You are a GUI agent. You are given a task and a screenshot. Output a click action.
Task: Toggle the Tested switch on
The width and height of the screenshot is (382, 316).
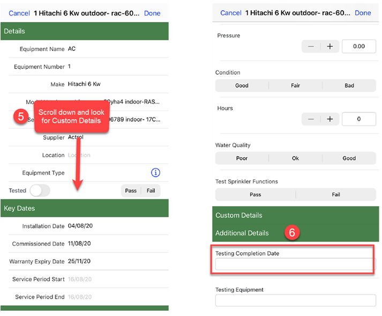40,190
